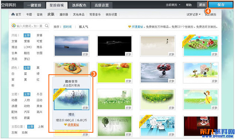Select 全部 in the 颜色 filter
The image size is (235, 139).
tap(27, 68)
